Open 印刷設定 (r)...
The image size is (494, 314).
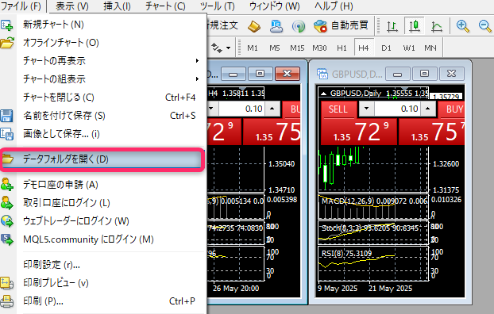pyautogui.click(x=102, y=265)
